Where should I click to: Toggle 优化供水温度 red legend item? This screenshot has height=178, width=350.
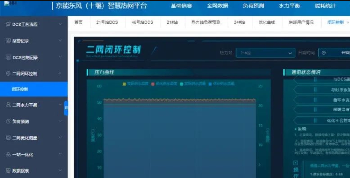pos(165,84)
